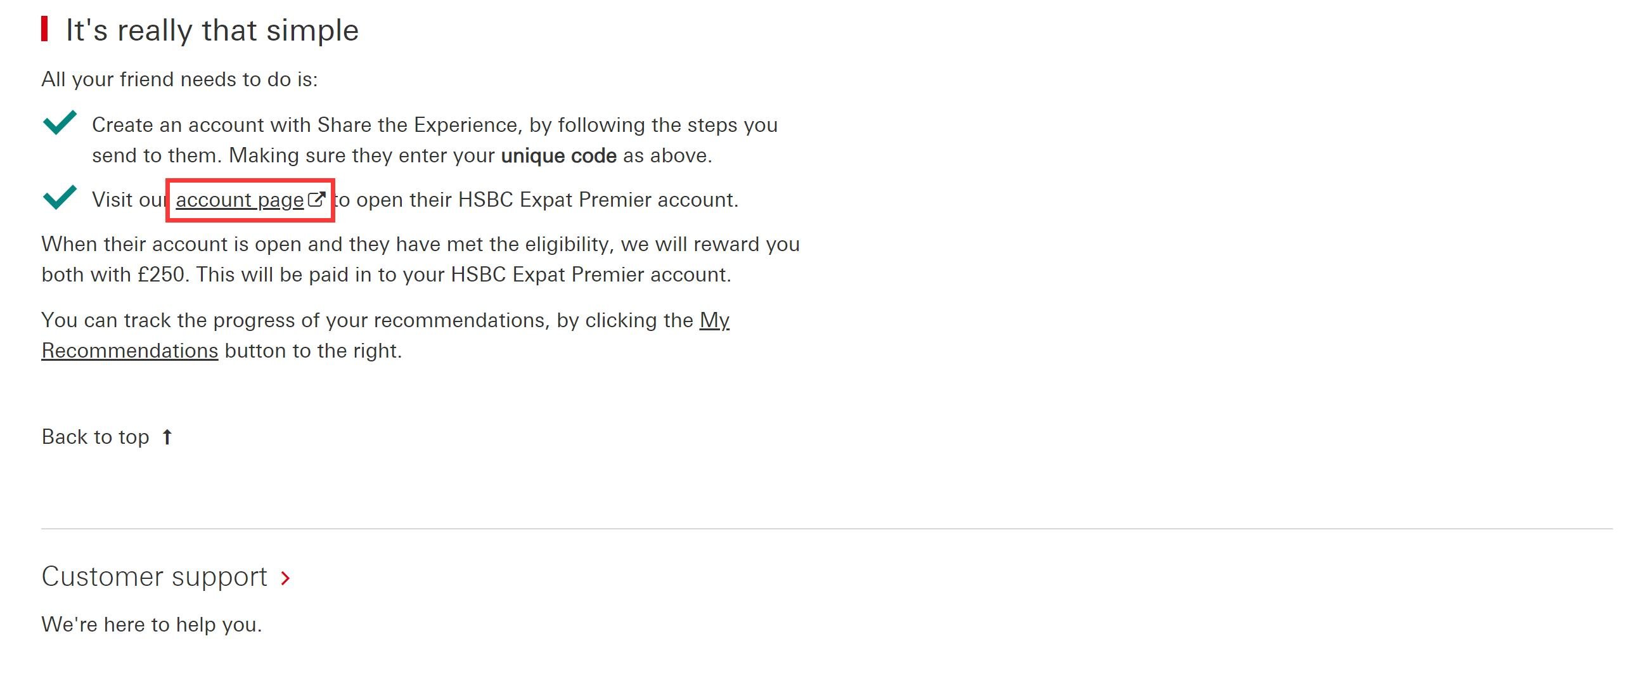The width and height of the screenshot is (1639, 674).
Task: Click up-arrow icon next to Back to top
Action: click(x=167, y=437)
